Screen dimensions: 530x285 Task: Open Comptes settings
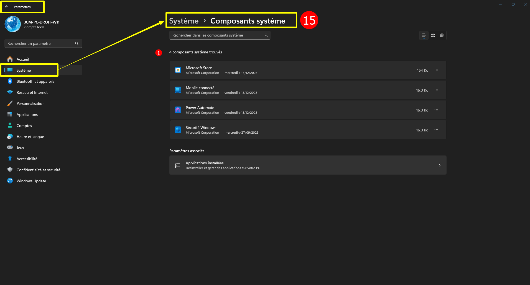coord(43,126)
